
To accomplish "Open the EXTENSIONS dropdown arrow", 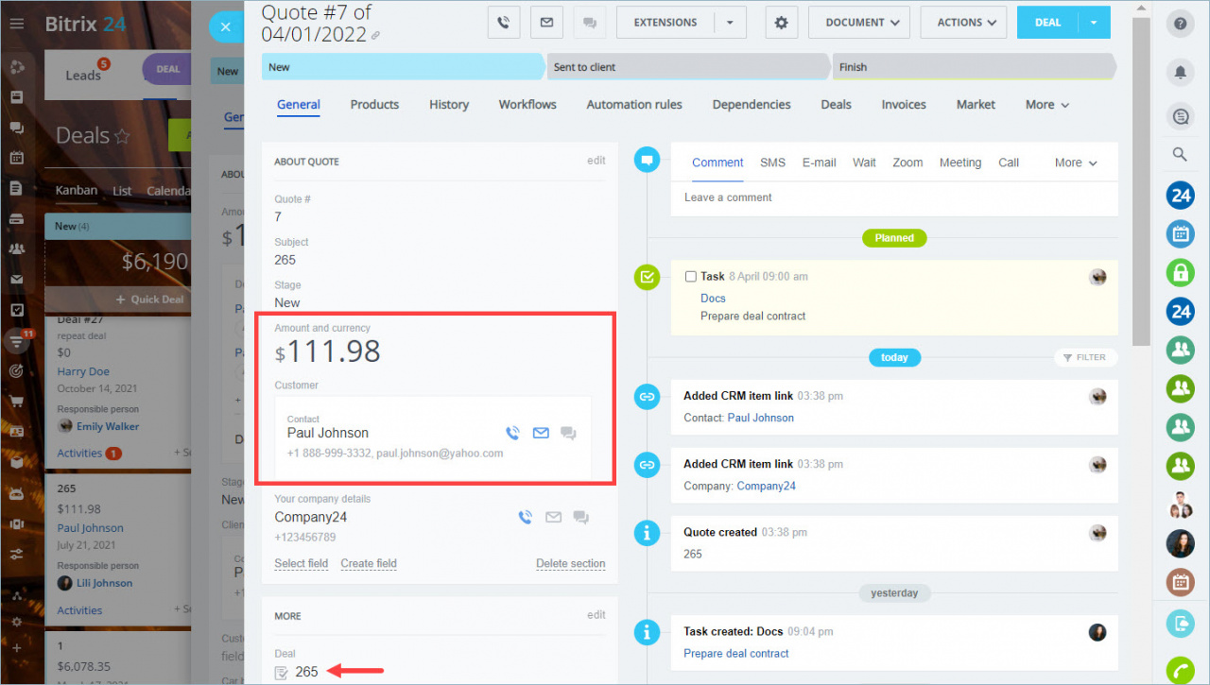I will pyautogui.click(x=729, y=23).
